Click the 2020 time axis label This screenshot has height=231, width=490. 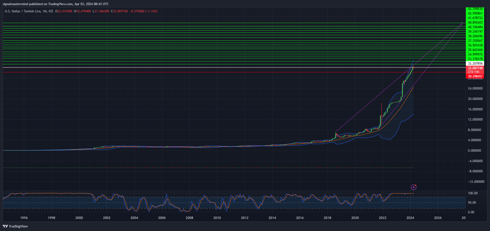click(x=355, y=218)
